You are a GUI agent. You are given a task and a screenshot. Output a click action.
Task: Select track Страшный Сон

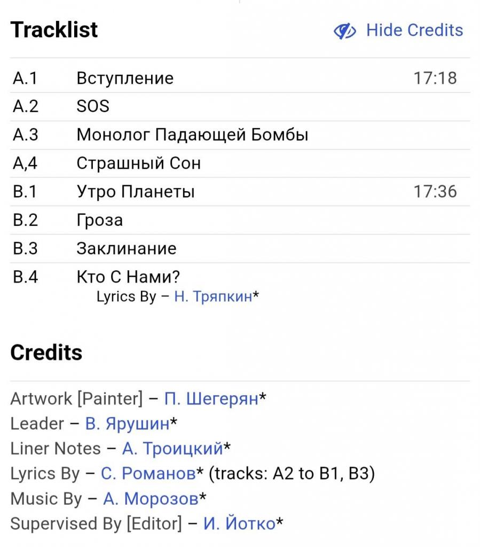139,163
